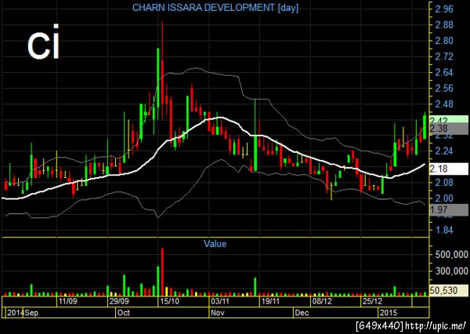This screenshot has width=470, height=334.
Task: Select the 2.88 price axis label
Action: tap(444, 24)
